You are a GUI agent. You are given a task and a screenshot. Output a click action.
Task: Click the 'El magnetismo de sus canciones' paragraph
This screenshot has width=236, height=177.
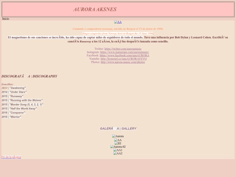(x=118, y=39)
